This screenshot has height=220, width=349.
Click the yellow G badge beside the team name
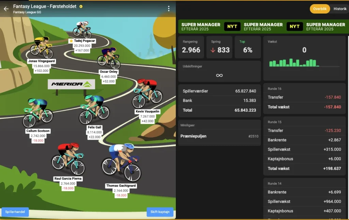coord(81,6)
